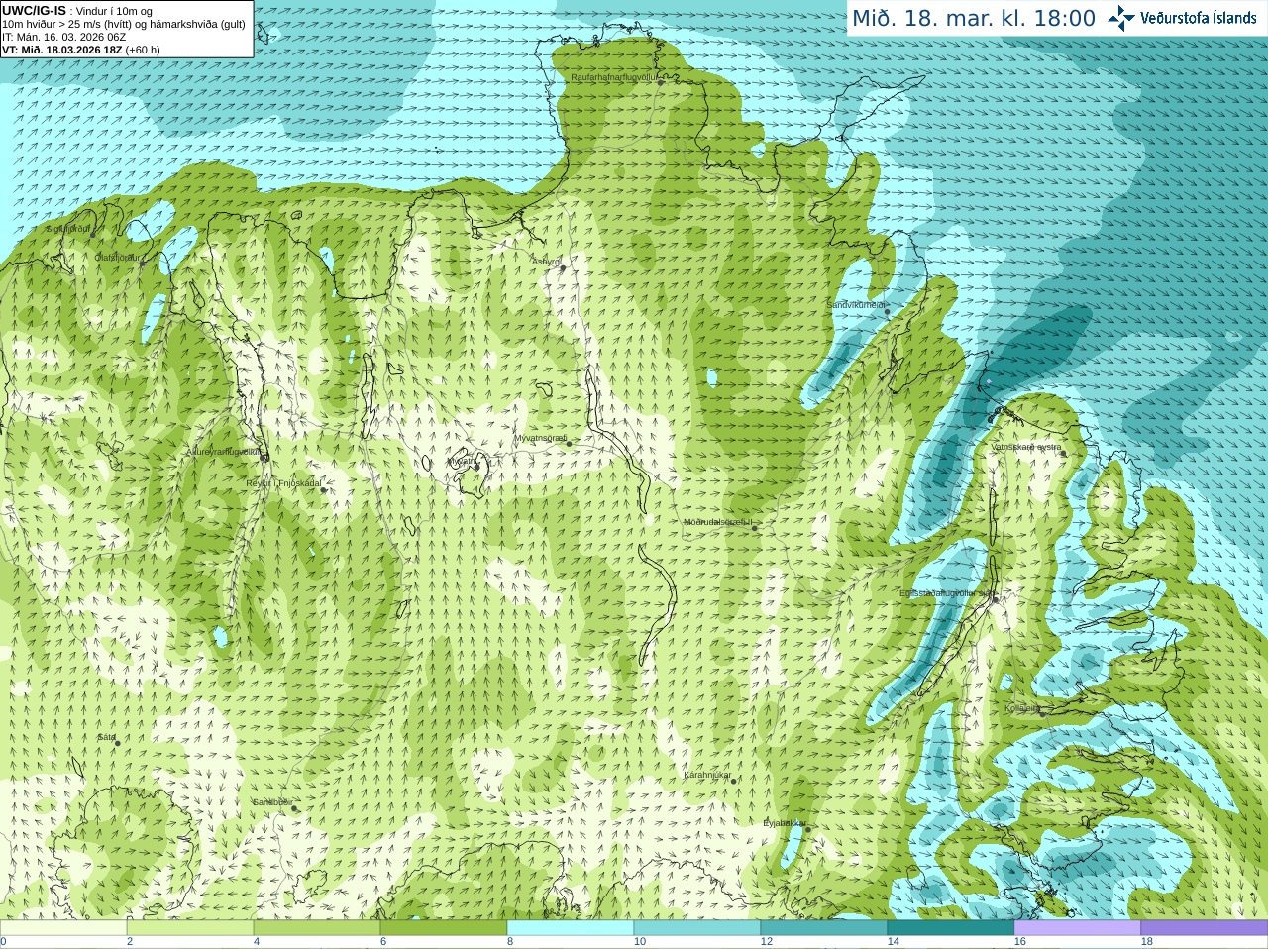Click legend scale value '8'
Image resolution: width=1268 pixels, height=949 pixels.
pos(510,942)
